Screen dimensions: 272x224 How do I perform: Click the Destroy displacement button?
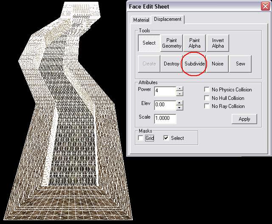[x=171, y=64]
